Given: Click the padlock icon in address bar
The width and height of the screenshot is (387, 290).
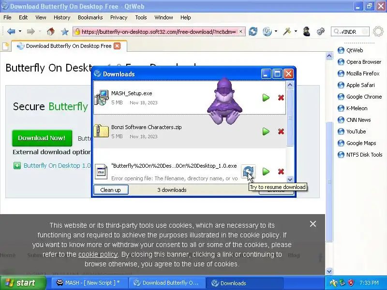Looking at the screenshot, I should coord(77,31).
